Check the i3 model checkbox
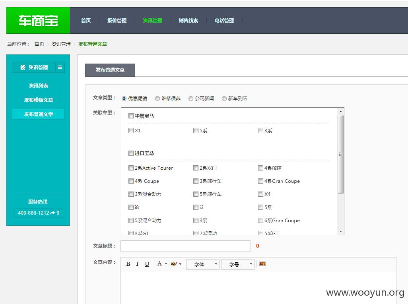408x304 pixels. pos(196,207)
